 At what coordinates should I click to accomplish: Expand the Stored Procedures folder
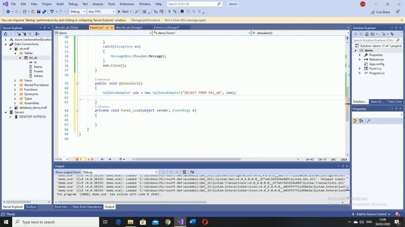click(15, 85)
